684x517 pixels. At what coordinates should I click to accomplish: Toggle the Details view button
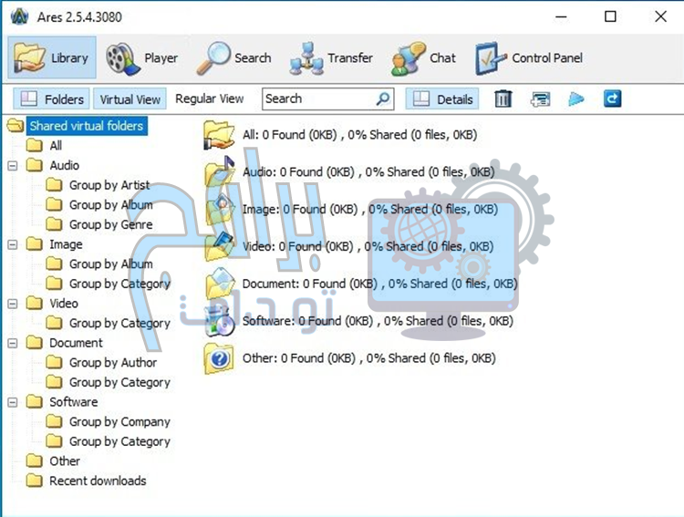(443, 99)
